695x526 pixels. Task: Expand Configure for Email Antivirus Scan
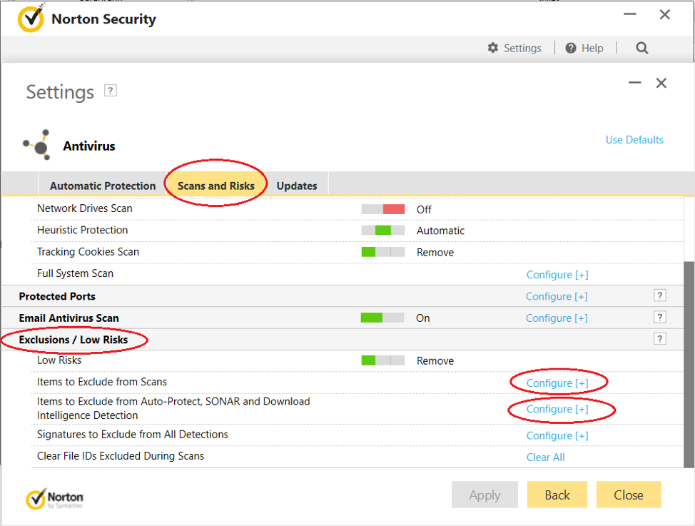[x=557, y=318]
